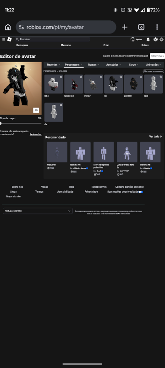
Task: Open settings gear on lobo character
Action: coord(61,77)
